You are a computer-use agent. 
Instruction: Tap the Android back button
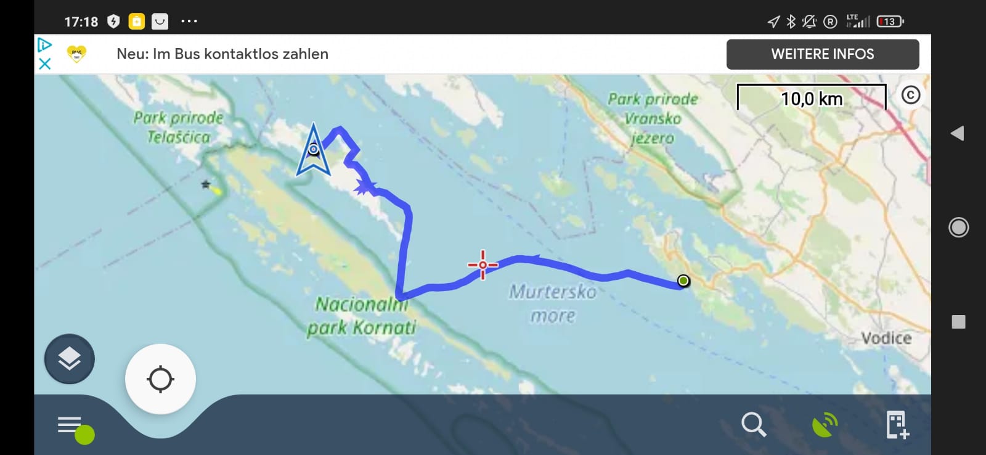pyautogui.click(x=957, y=133)
